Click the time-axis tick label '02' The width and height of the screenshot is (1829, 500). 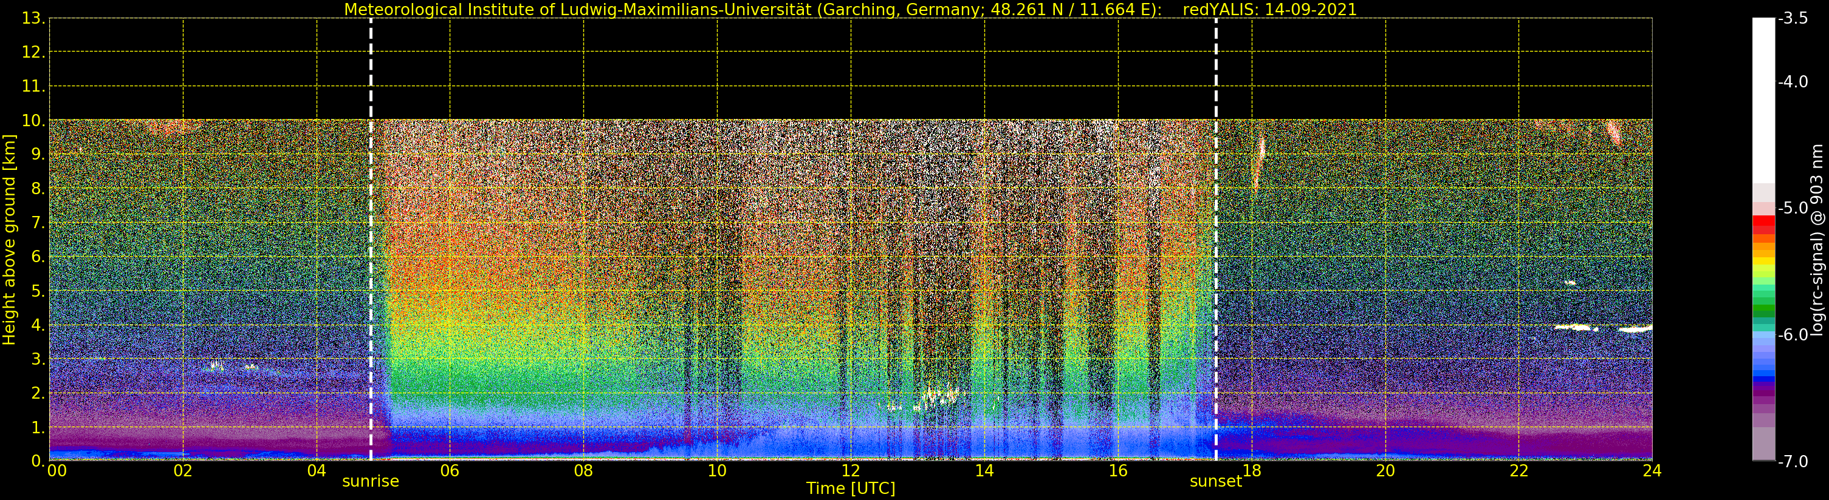pyautogui.click(x=183, y=471)
